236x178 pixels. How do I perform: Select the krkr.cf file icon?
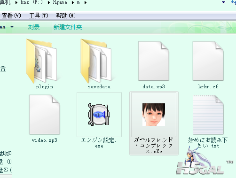(x=208, y=61)
